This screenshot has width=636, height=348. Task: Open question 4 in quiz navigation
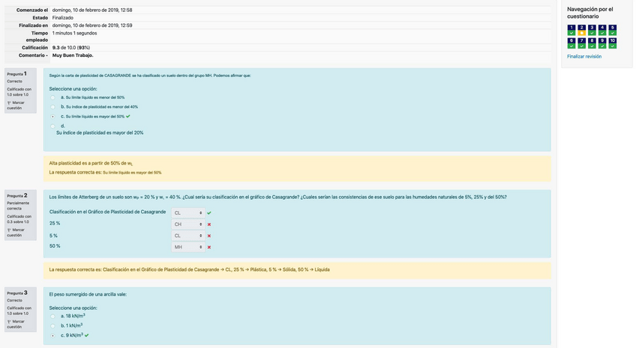click(602, 31)
